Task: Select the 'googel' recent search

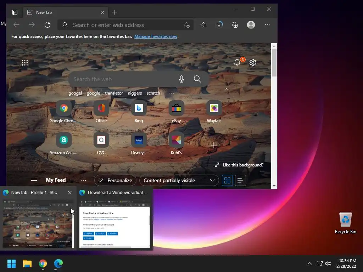Action: click(75, 93)
